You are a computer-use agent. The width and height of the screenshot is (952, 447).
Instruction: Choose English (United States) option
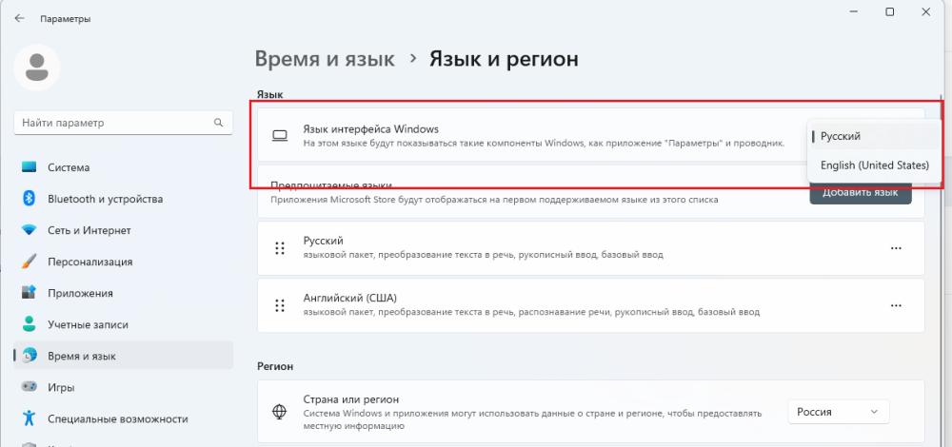874,165
